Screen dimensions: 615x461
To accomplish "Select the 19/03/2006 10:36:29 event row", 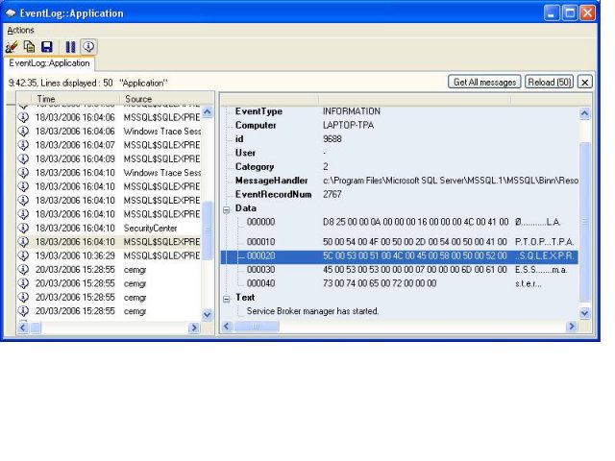I will [x=109, y=255].
